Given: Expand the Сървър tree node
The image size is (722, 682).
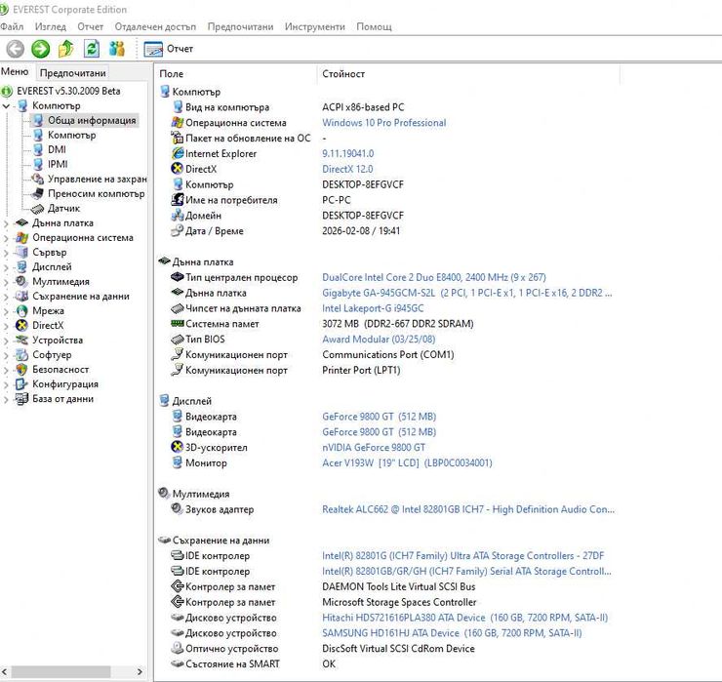Looking at the screenshot, I should [6, 253].
